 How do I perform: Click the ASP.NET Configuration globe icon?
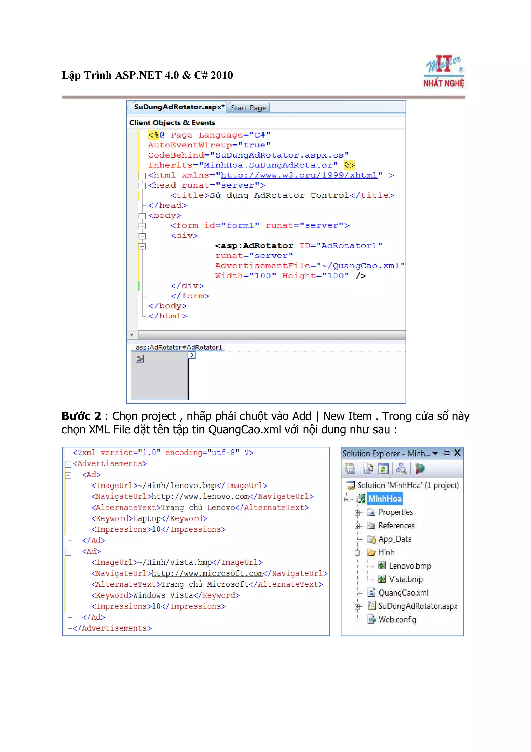(420, 469)
